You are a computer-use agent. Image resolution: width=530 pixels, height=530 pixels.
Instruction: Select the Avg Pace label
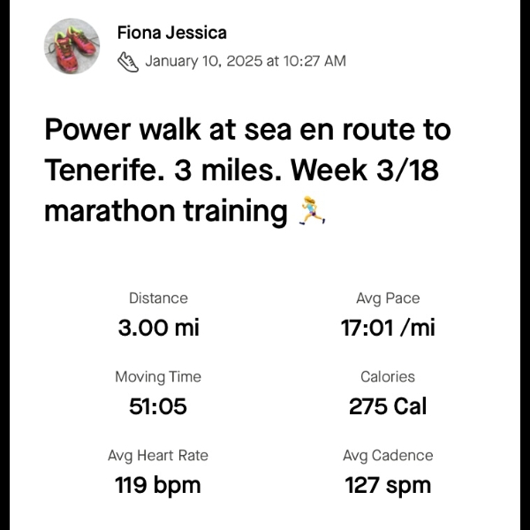pyautogui.click(x=388, y=299)
